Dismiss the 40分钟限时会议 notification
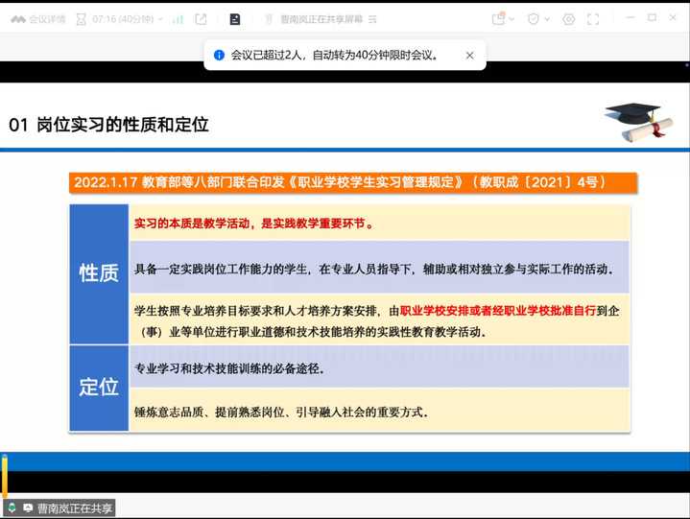The image size is (690, 519). click(469, 56)
